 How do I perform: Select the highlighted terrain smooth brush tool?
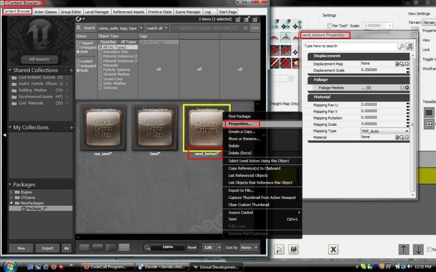tap(286, 37)
